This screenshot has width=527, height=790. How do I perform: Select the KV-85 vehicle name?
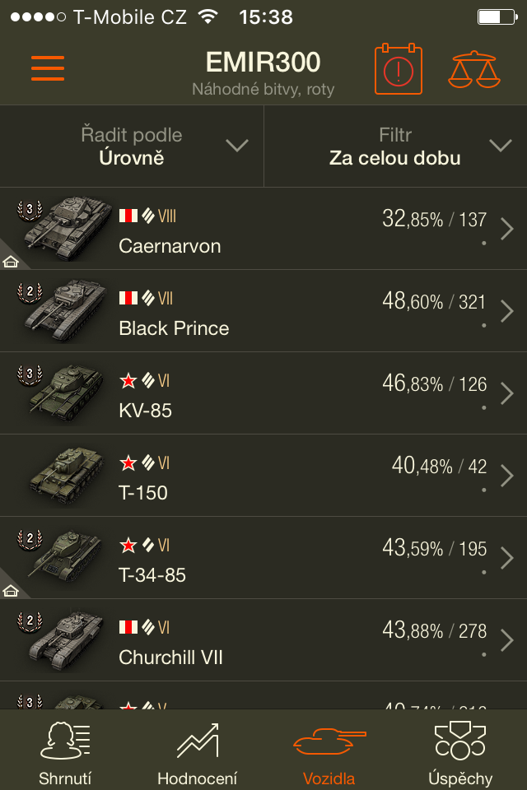click(x=146, y=410)
